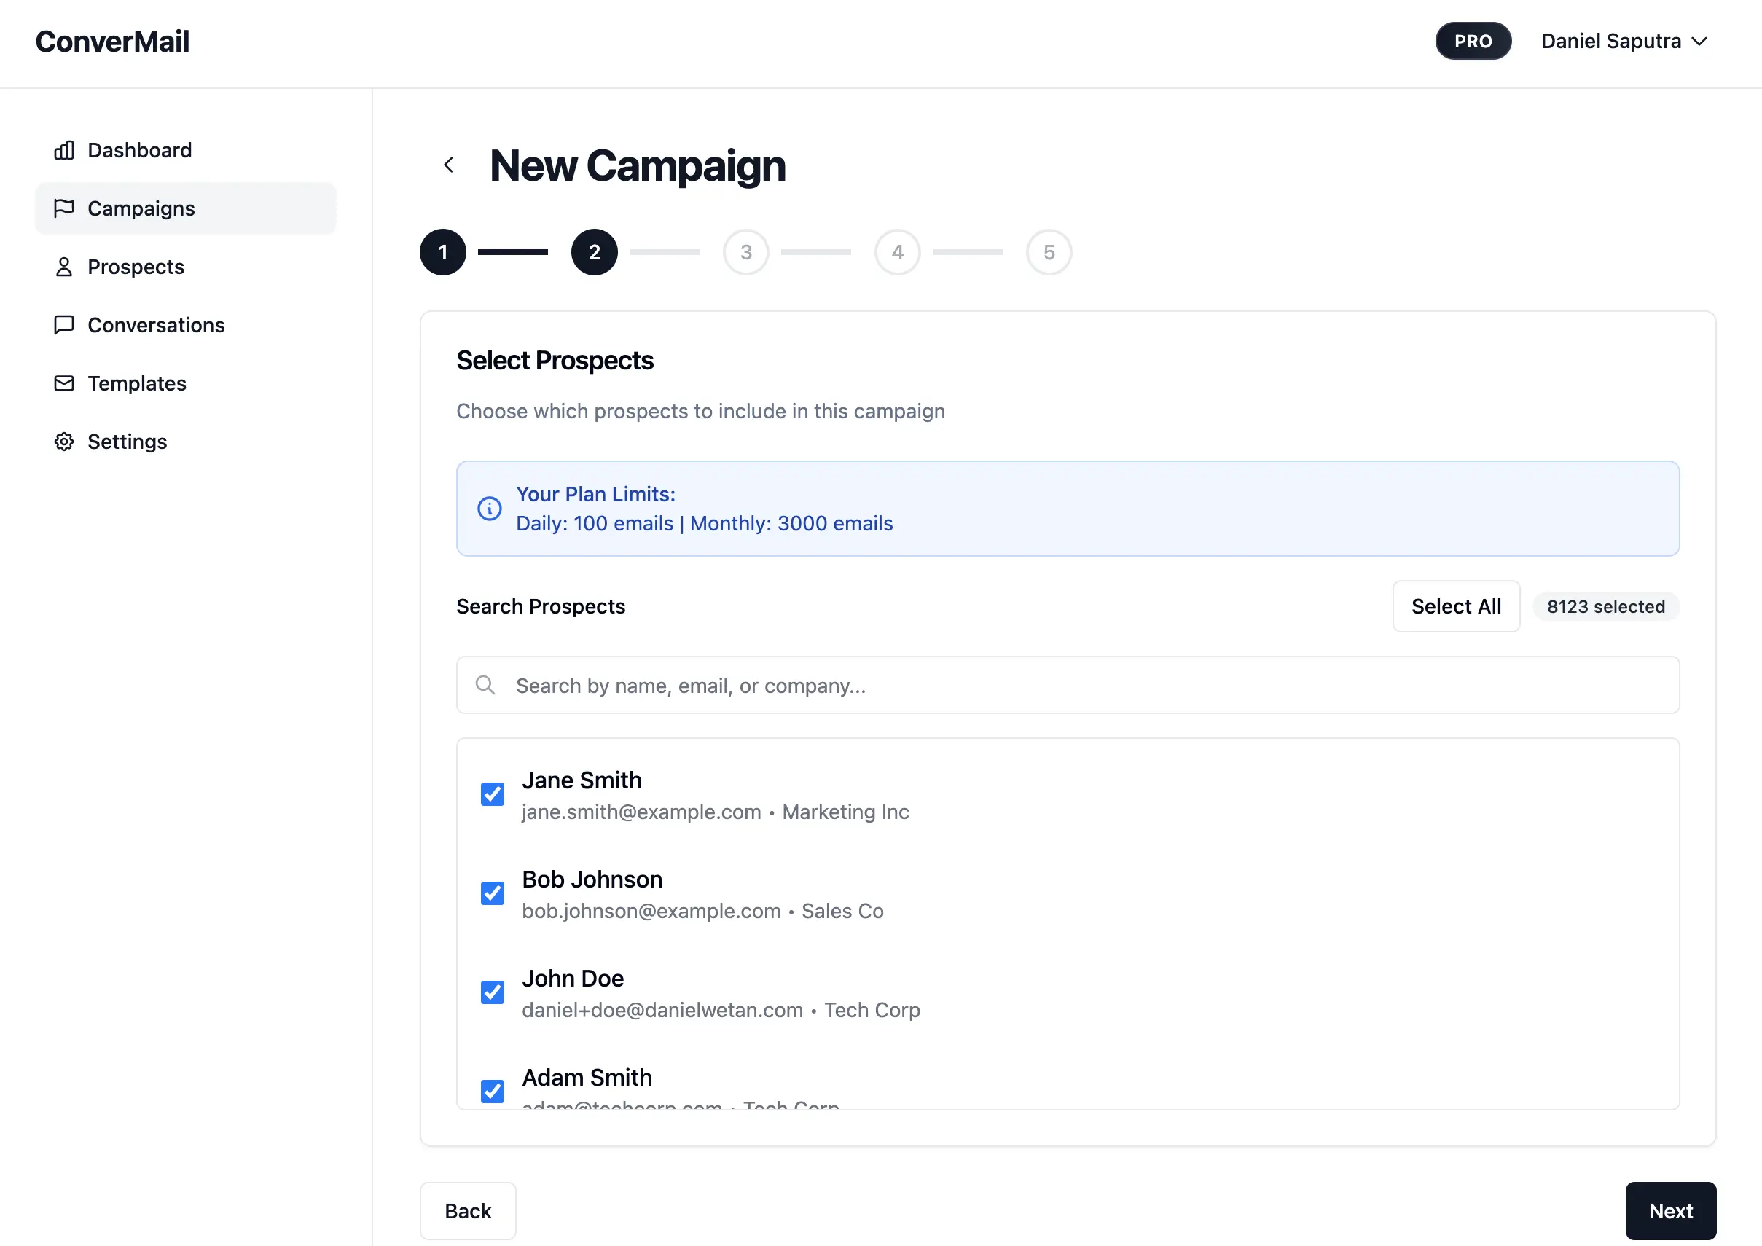
Task: Click the Dashboard bar chart icon
Action: (63, 150)
